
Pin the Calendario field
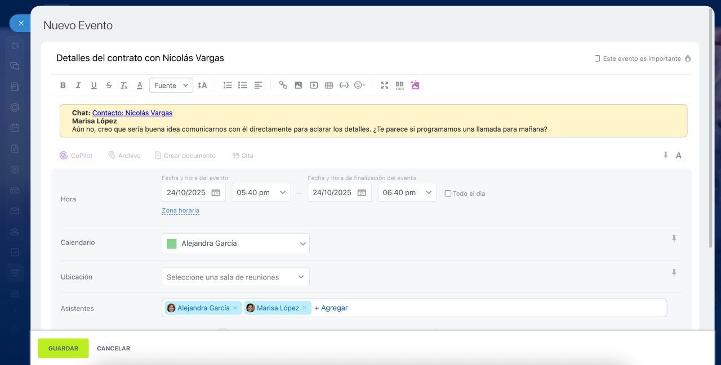[674, 239]
